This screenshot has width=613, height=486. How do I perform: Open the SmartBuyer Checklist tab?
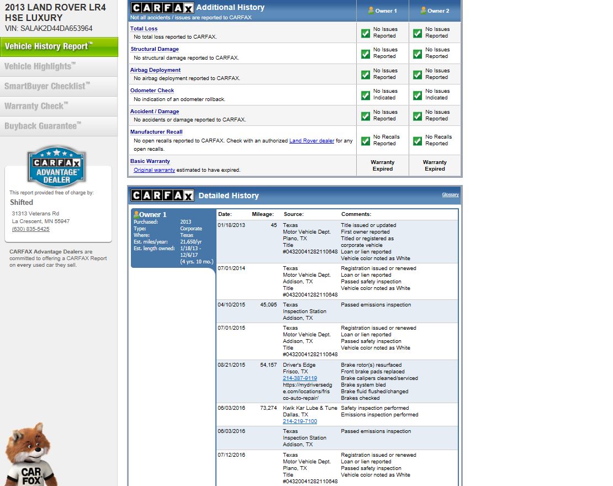coord(59,86)
